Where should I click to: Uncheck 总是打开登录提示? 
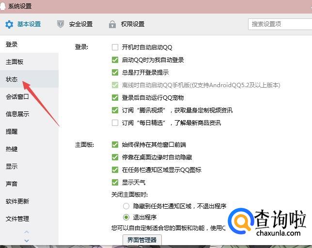click(x=115, y=72)
